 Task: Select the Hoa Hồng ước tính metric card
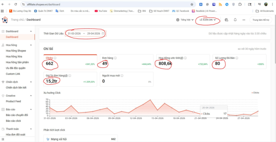(x=183, y=62)
